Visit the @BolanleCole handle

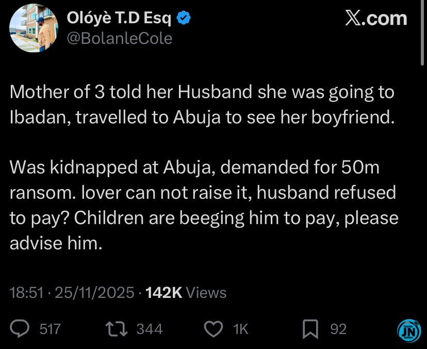click(120, 38)
